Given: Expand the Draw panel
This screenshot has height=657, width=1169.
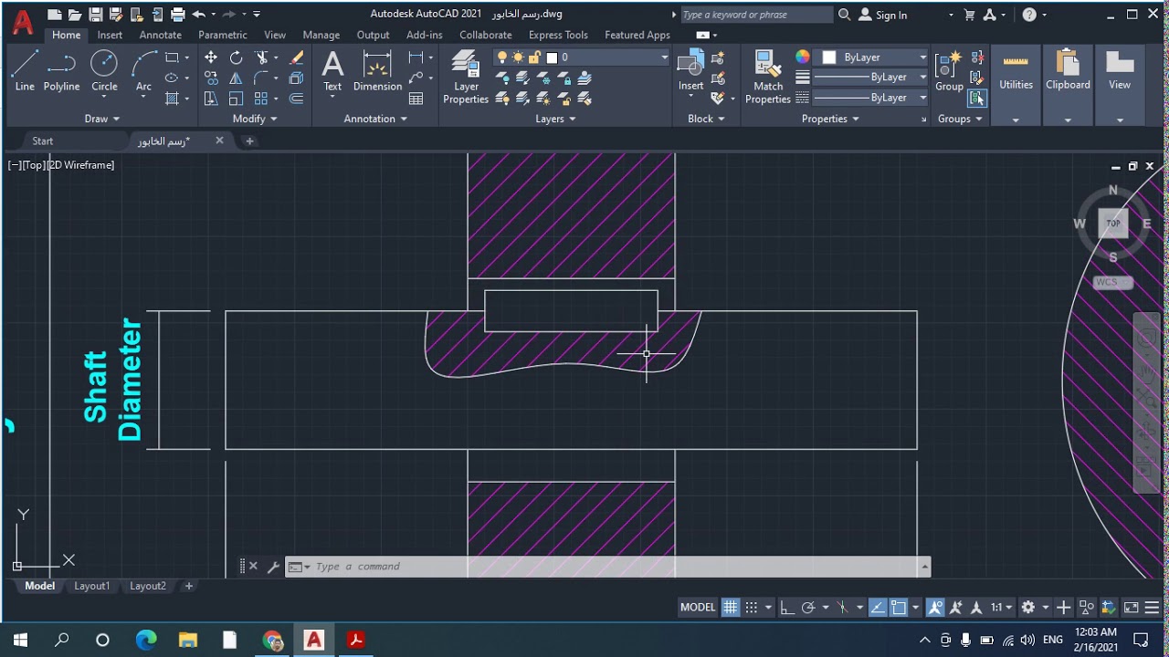Looking at the screenshot, I should 102,119.
